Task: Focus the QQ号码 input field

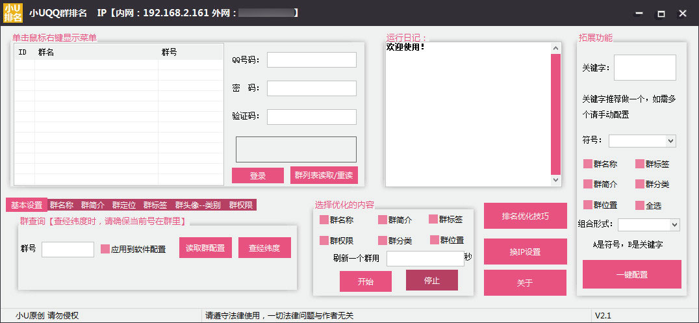Action: pyautogui.click(x=311, y=60)
